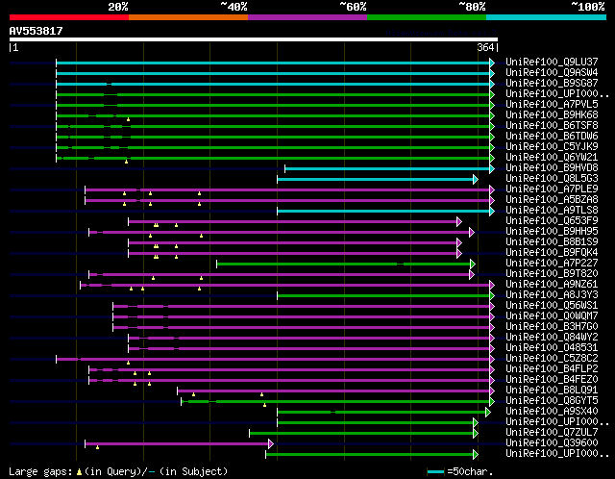The height and width of the screenshot is (479, 615).
Task: Click the red 20% identity legend segment
Action: [69, 17]
